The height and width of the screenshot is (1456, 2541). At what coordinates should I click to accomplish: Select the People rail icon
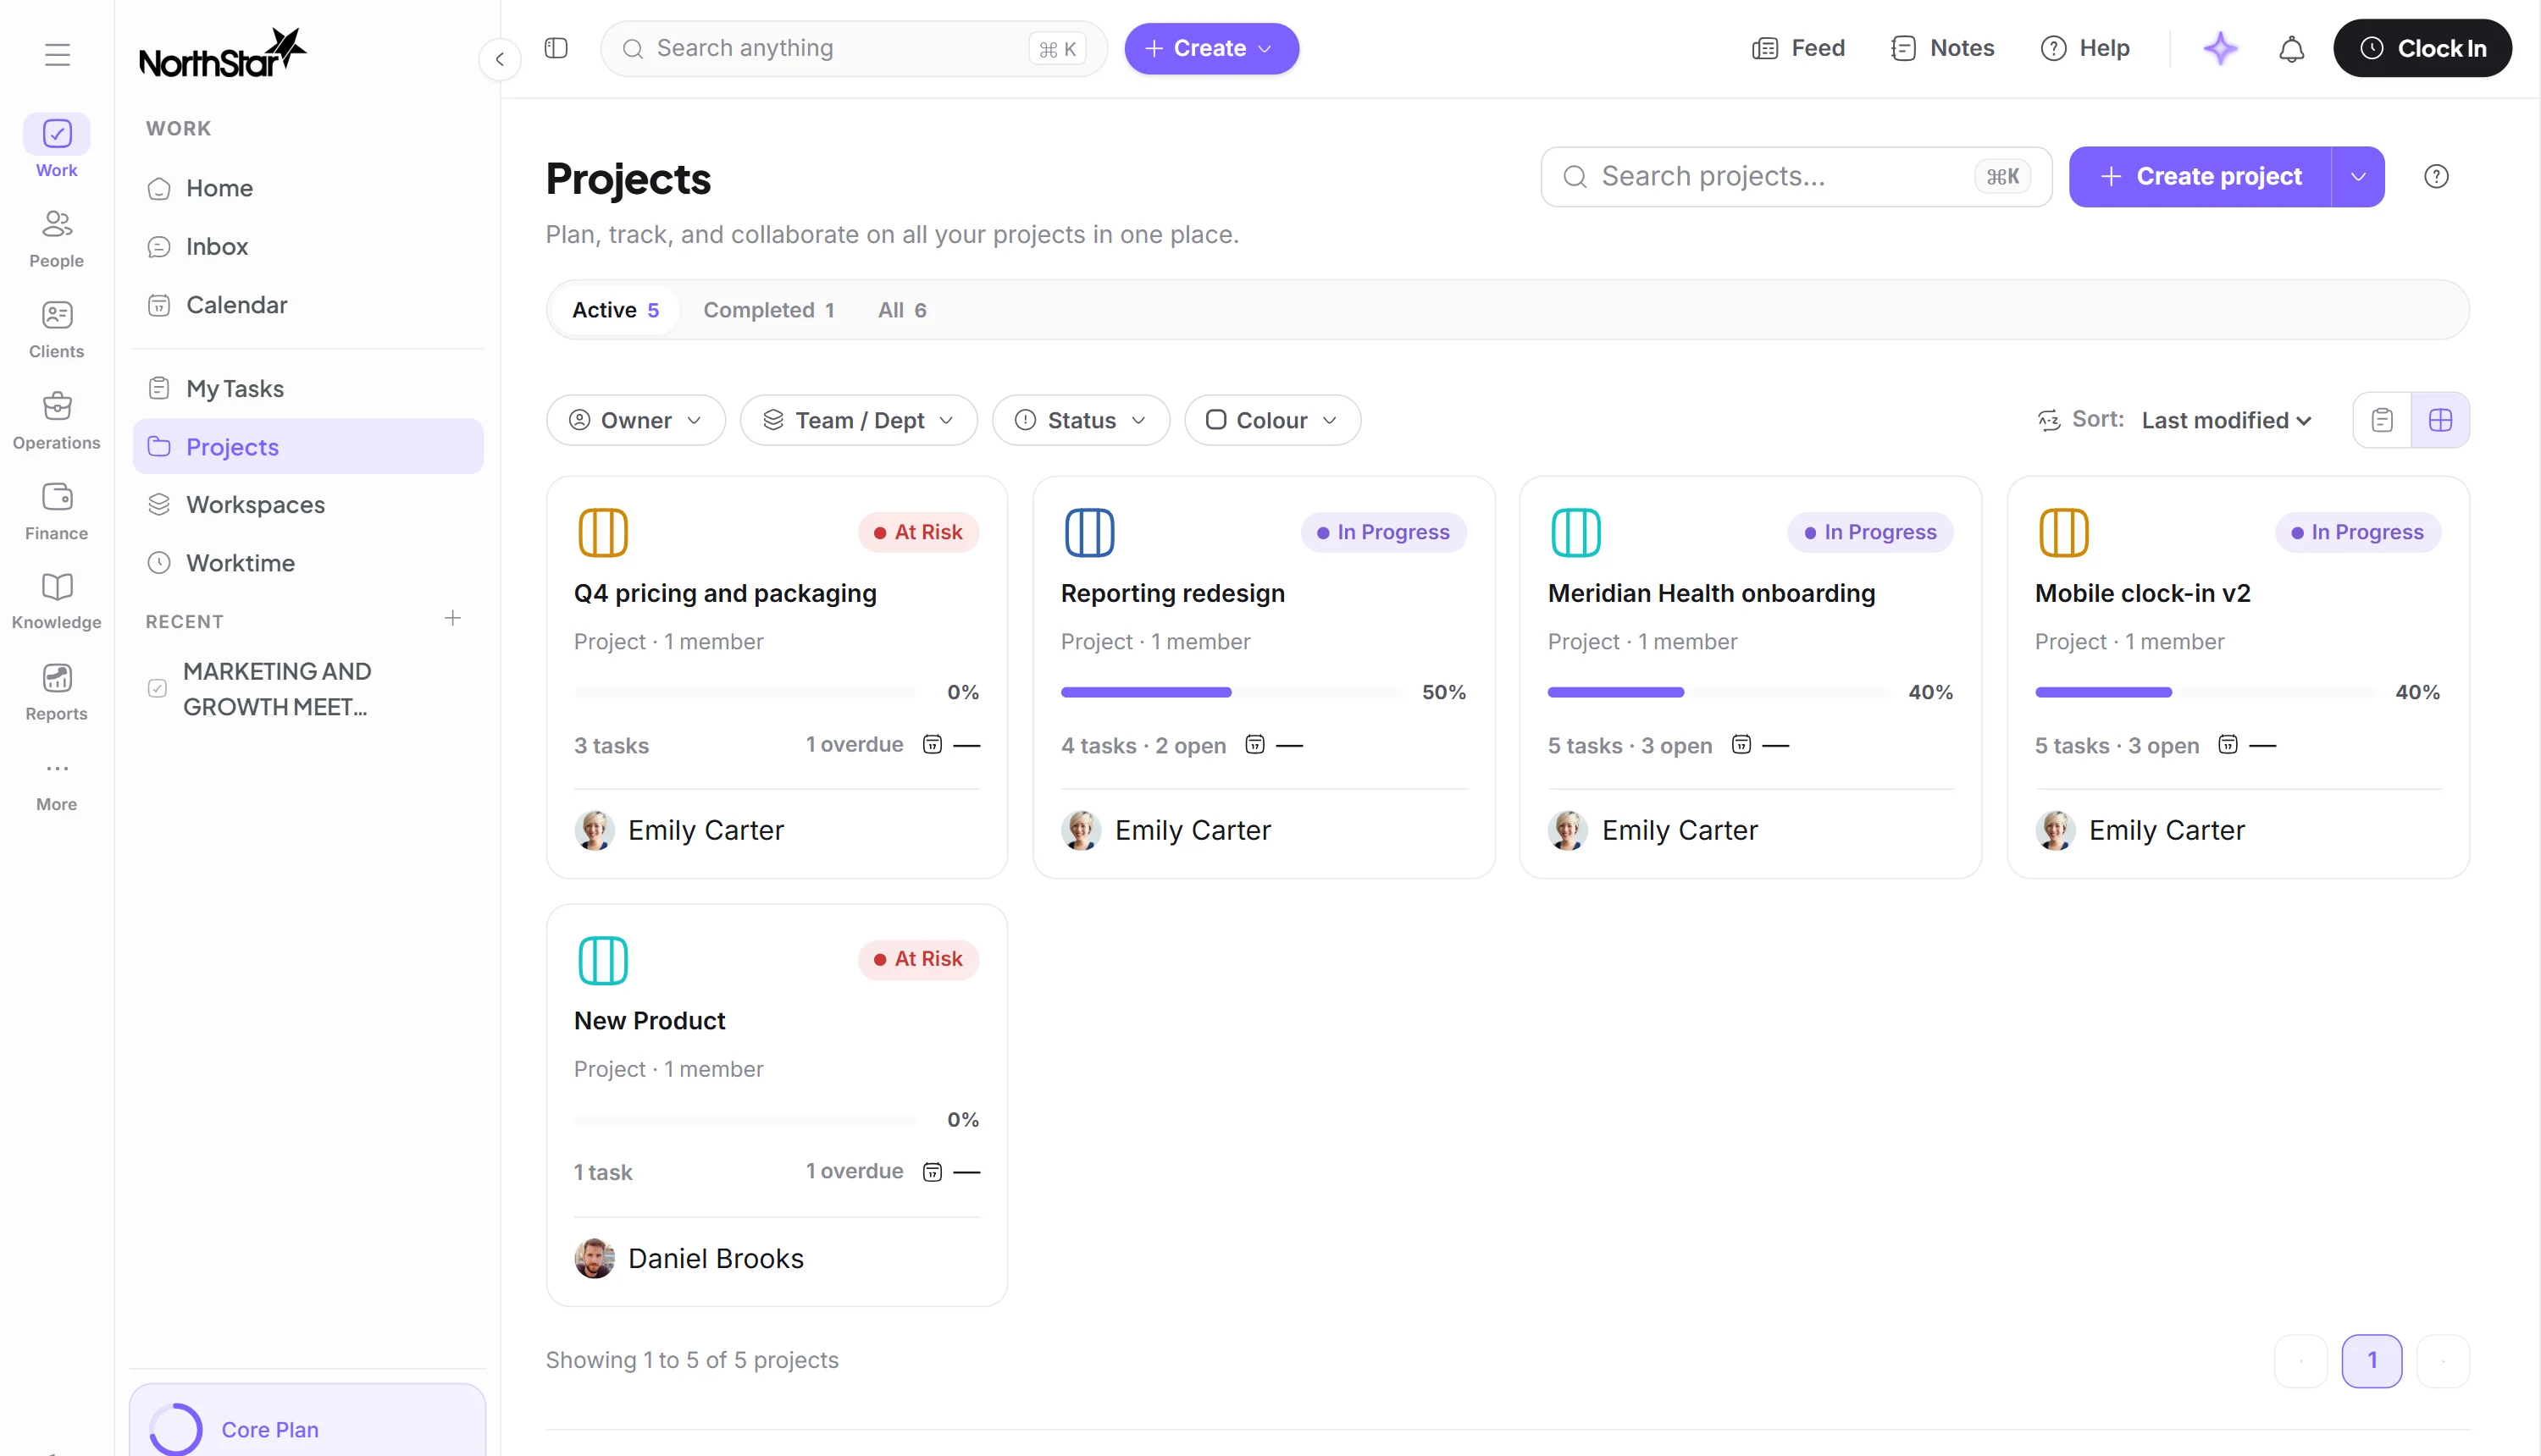(x=57, y=224)
